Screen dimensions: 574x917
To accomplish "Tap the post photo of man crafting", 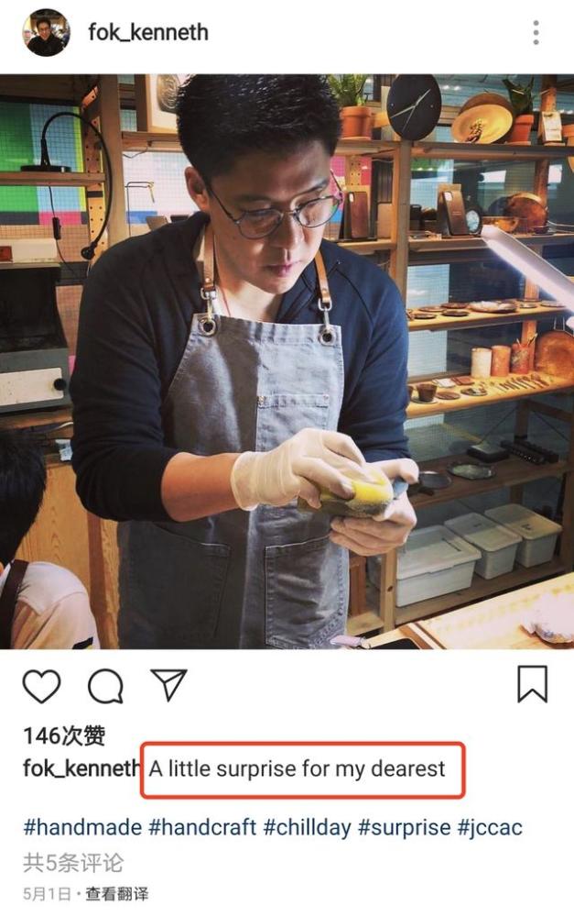I will click(x=287, y=361).
